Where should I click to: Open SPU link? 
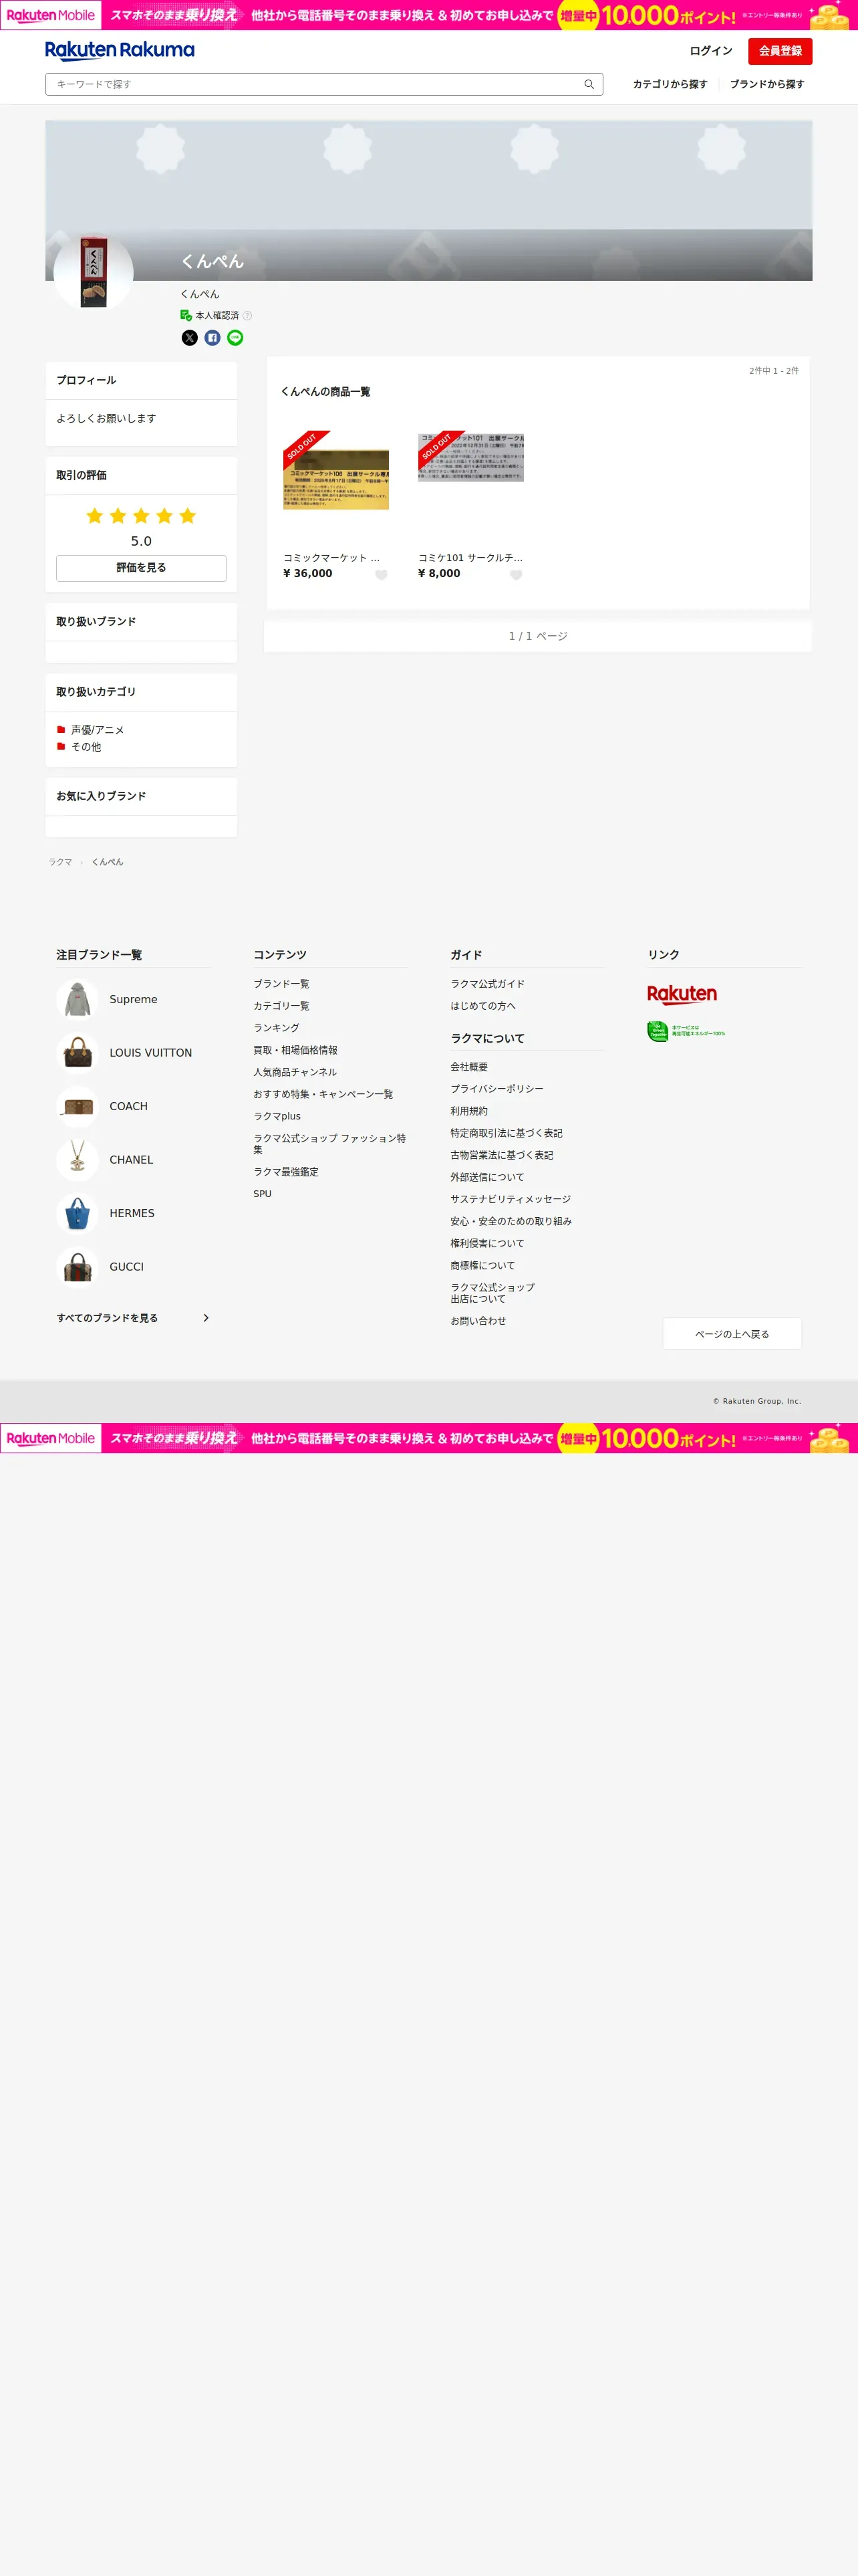tap(262, 1194)
